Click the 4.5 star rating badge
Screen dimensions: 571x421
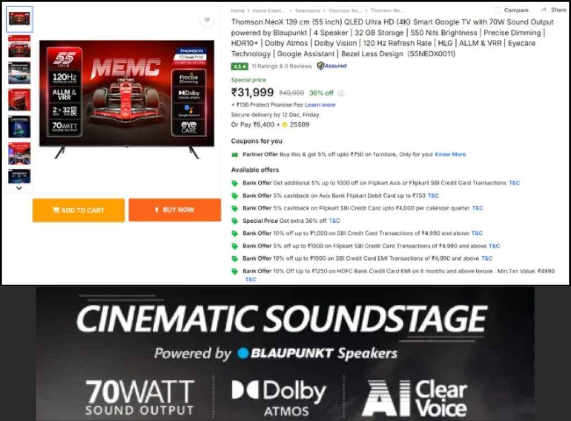coord(239,66)
